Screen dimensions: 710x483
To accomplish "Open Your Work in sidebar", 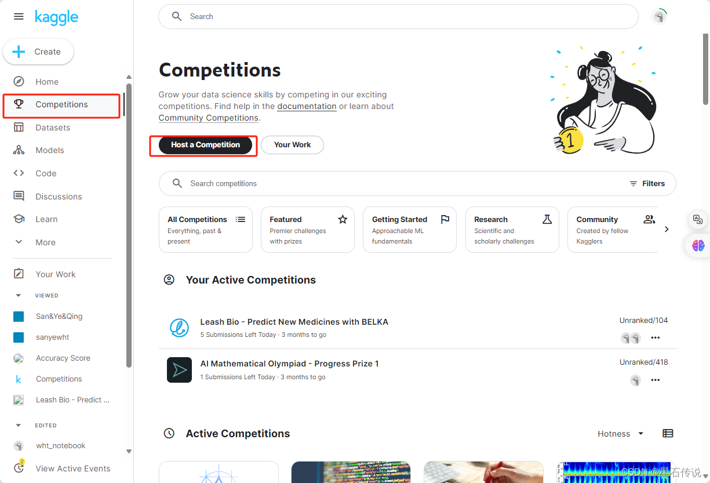I will pyautogui.click(x=56, y=274).
